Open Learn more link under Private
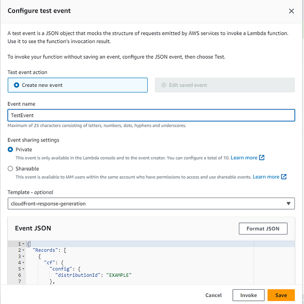Screen dimensions: 304x304 click(x=244, y=158)
